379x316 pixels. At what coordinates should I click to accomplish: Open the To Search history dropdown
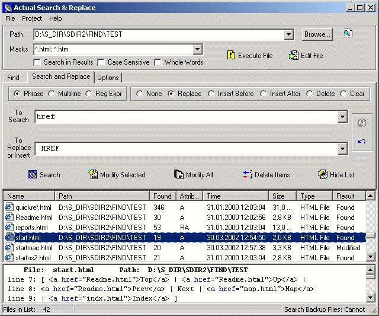(x=342, y=117)
